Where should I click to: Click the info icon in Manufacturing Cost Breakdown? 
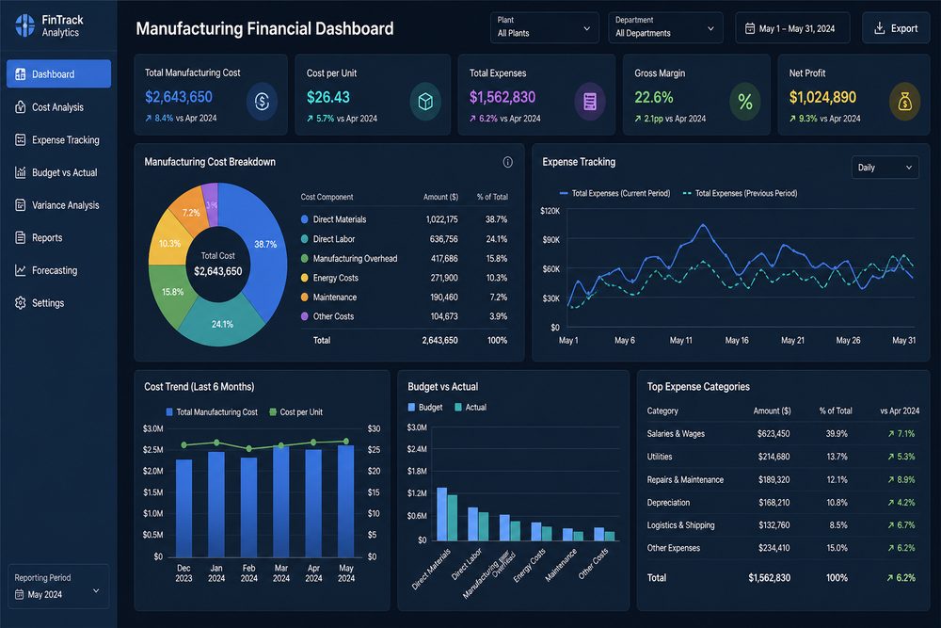(508, 162)
